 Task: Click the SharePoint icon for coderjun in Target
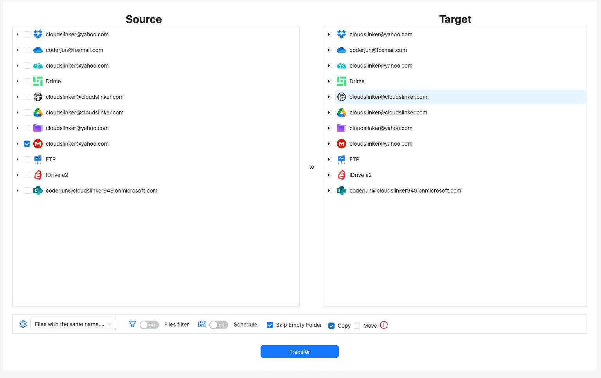coord(342,191)
